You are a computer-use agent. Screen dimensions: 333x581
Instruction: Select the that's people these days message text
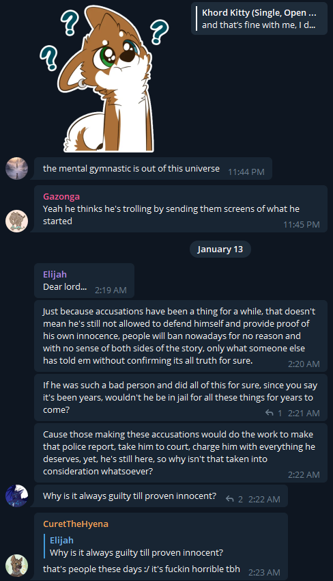click(x=141, y=569)
